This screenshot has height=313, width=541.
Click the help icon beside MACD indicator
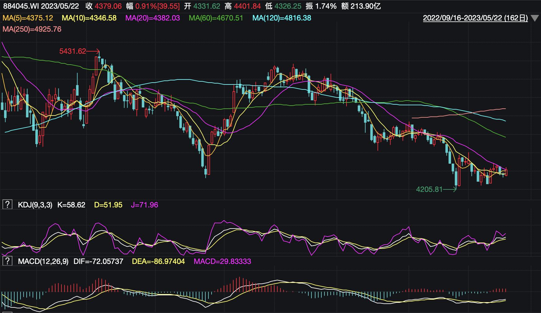tap(7, 261)
